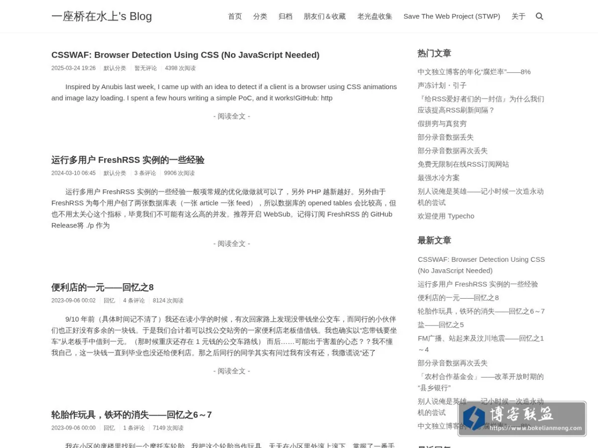Open 部分录音数据再次丢失 in popular articles
The width and height of the screenshot is (598, 448).
point(452,150)
